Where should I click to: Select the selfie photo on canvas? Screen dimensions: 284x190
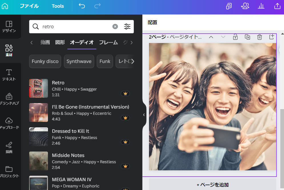[x=212, y=107]
